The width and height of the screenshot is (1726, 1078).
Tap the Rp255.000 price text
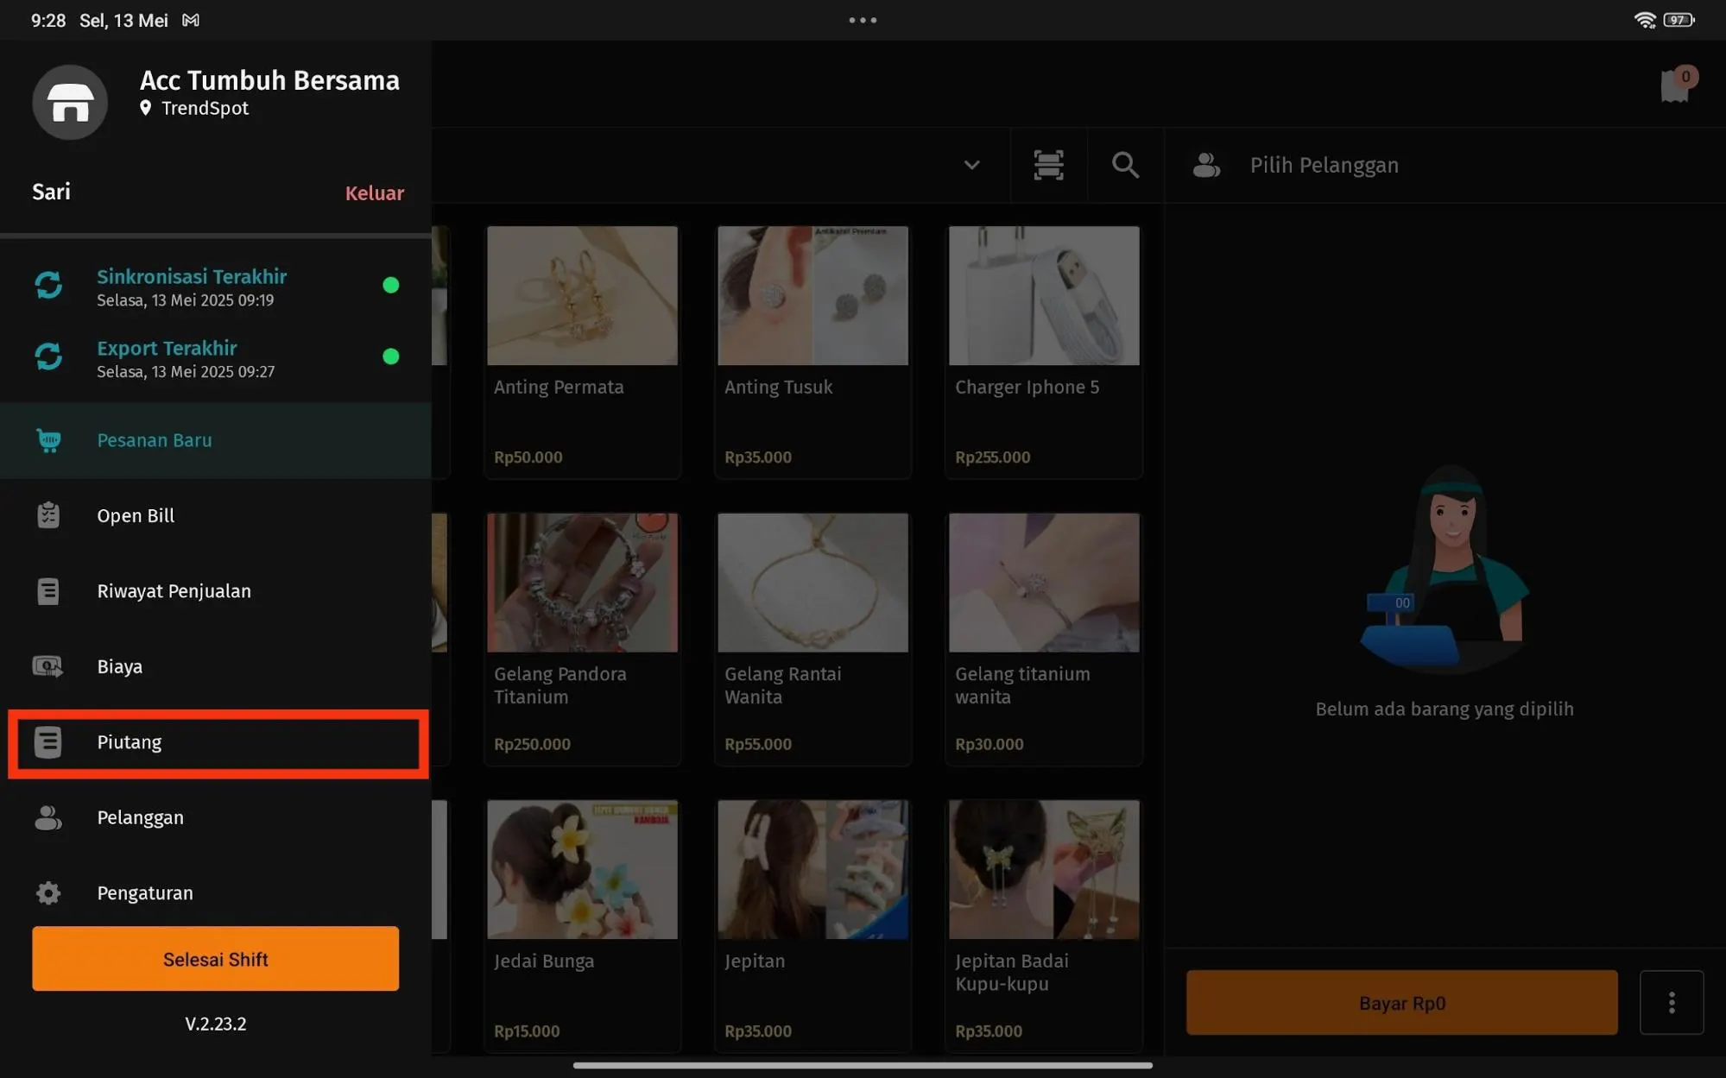[992, 457]
